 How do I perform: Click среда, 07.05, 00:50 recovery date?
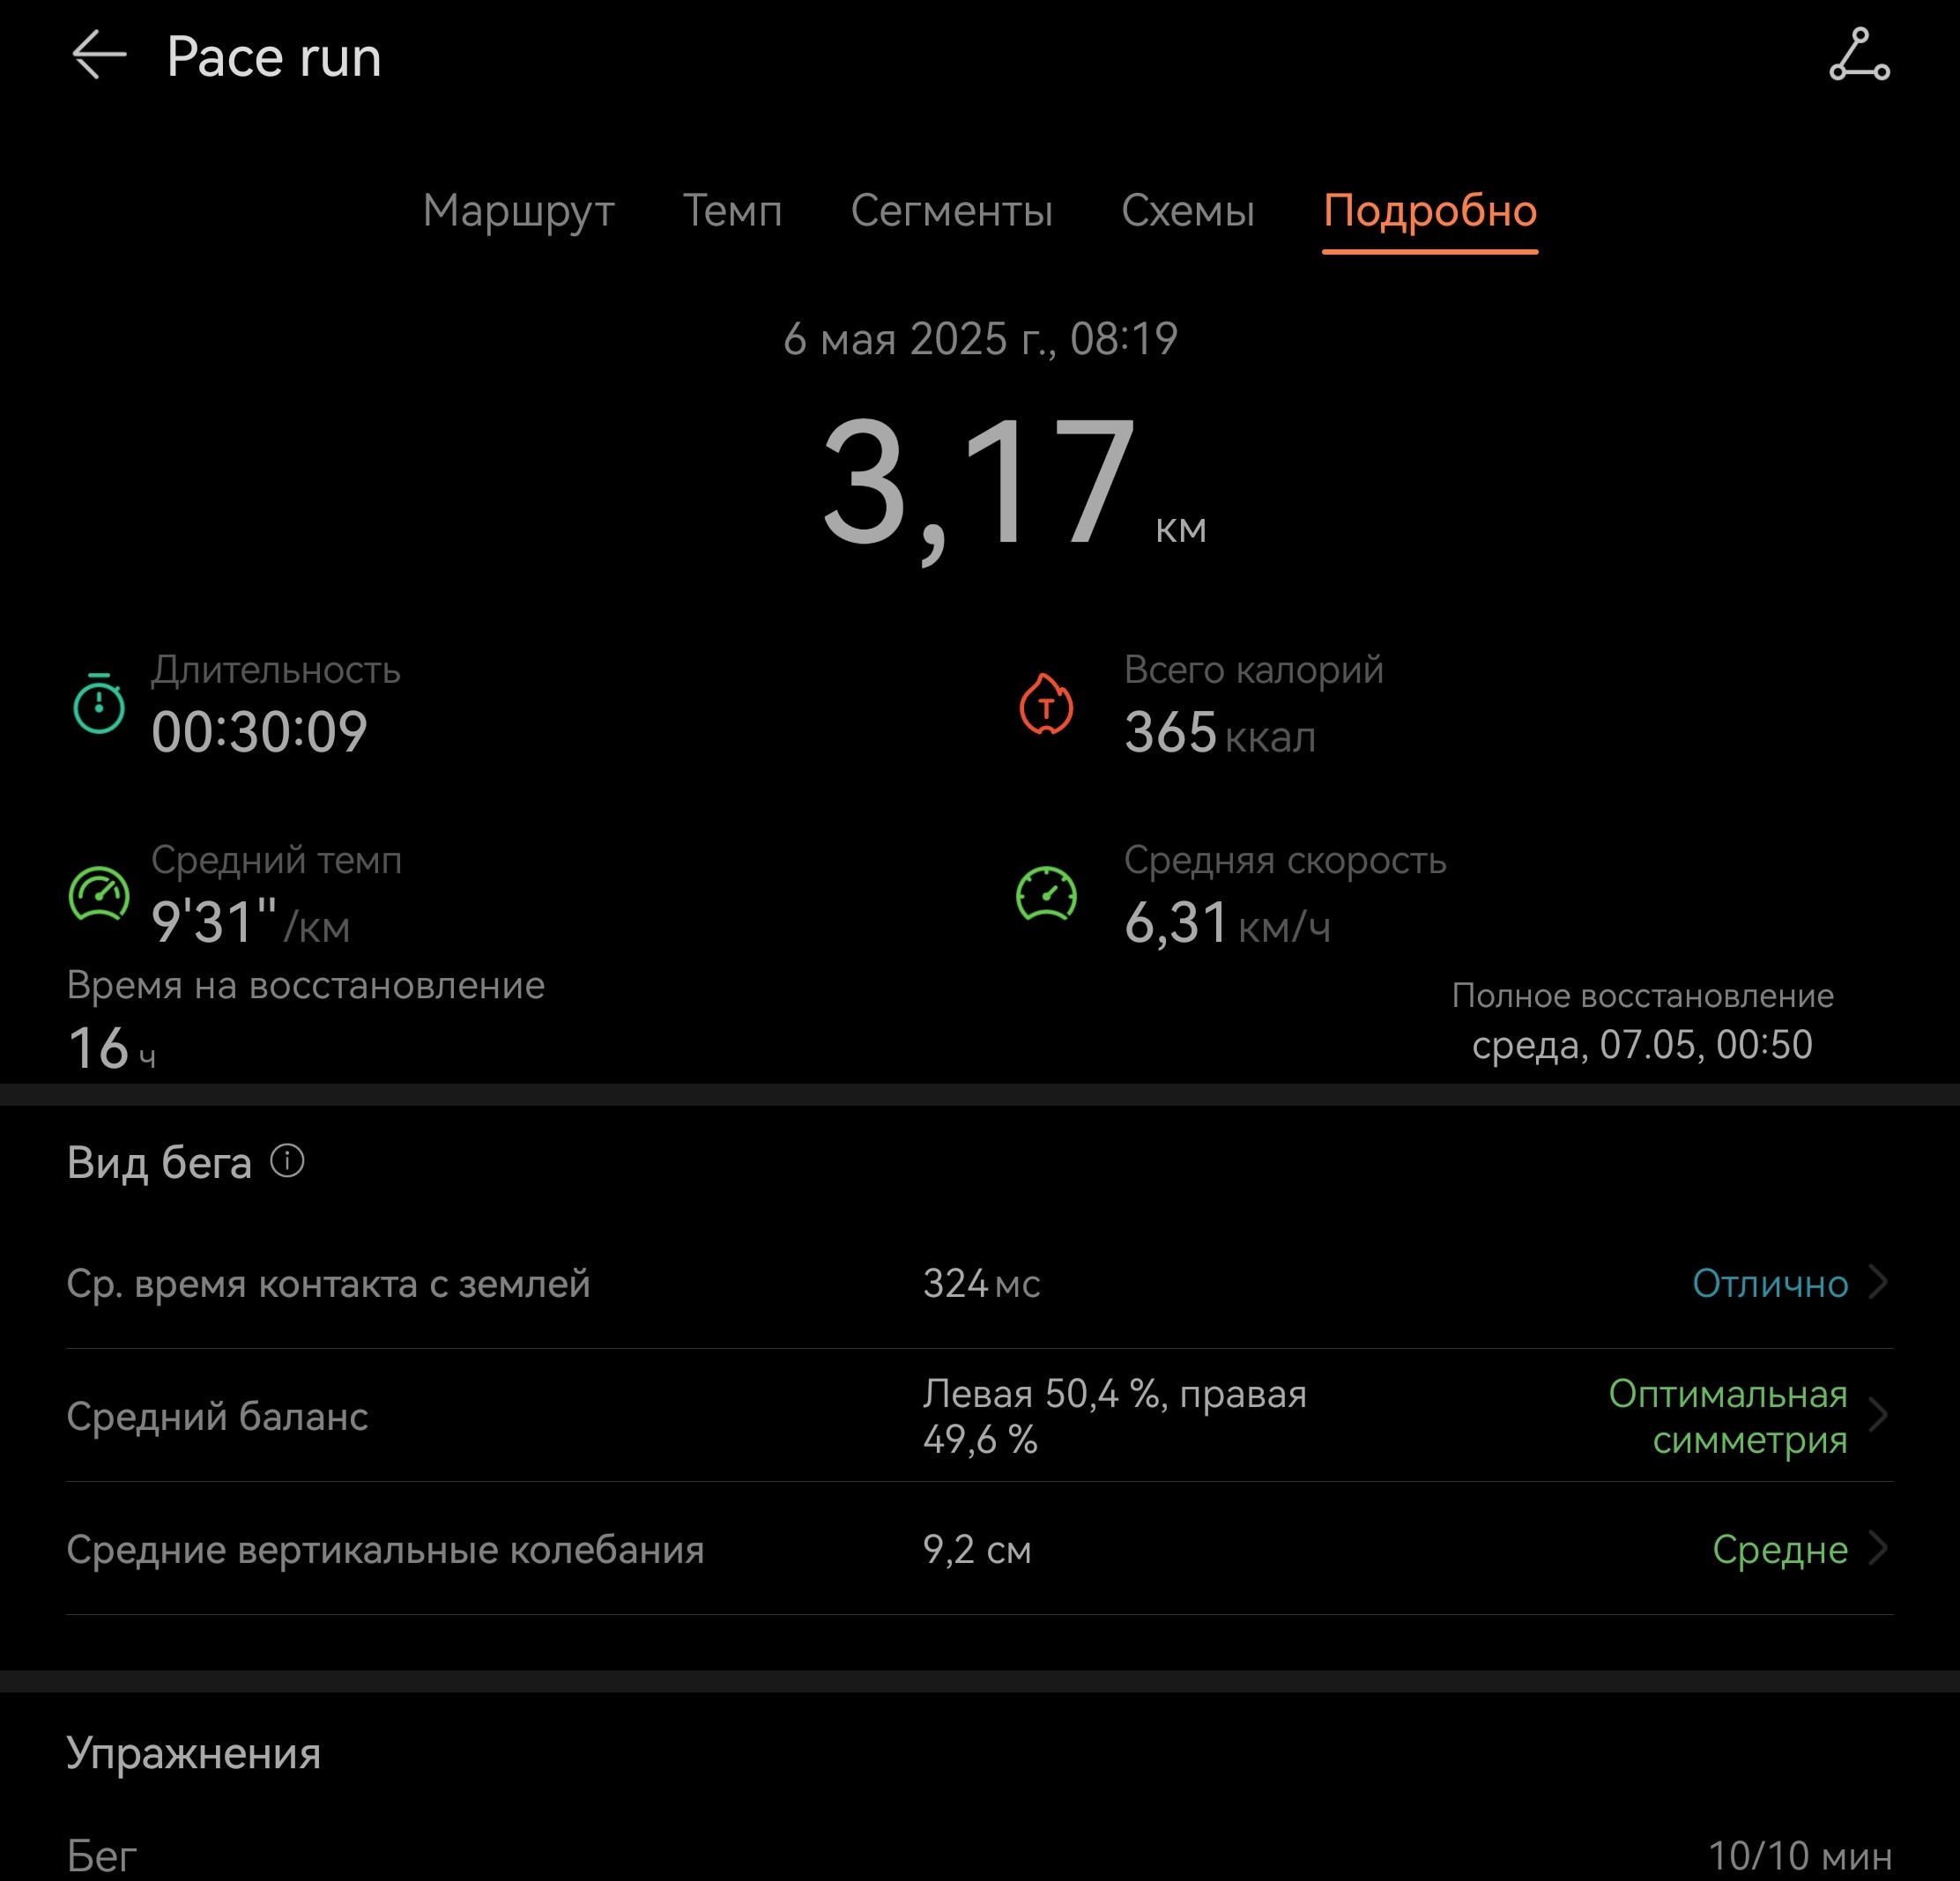pyautogui.click(x=1642, y=1044)
